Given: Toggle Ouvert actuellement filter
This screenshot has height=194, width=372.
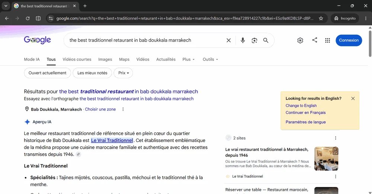Looking at the screenshot, I should coord(48,73).
